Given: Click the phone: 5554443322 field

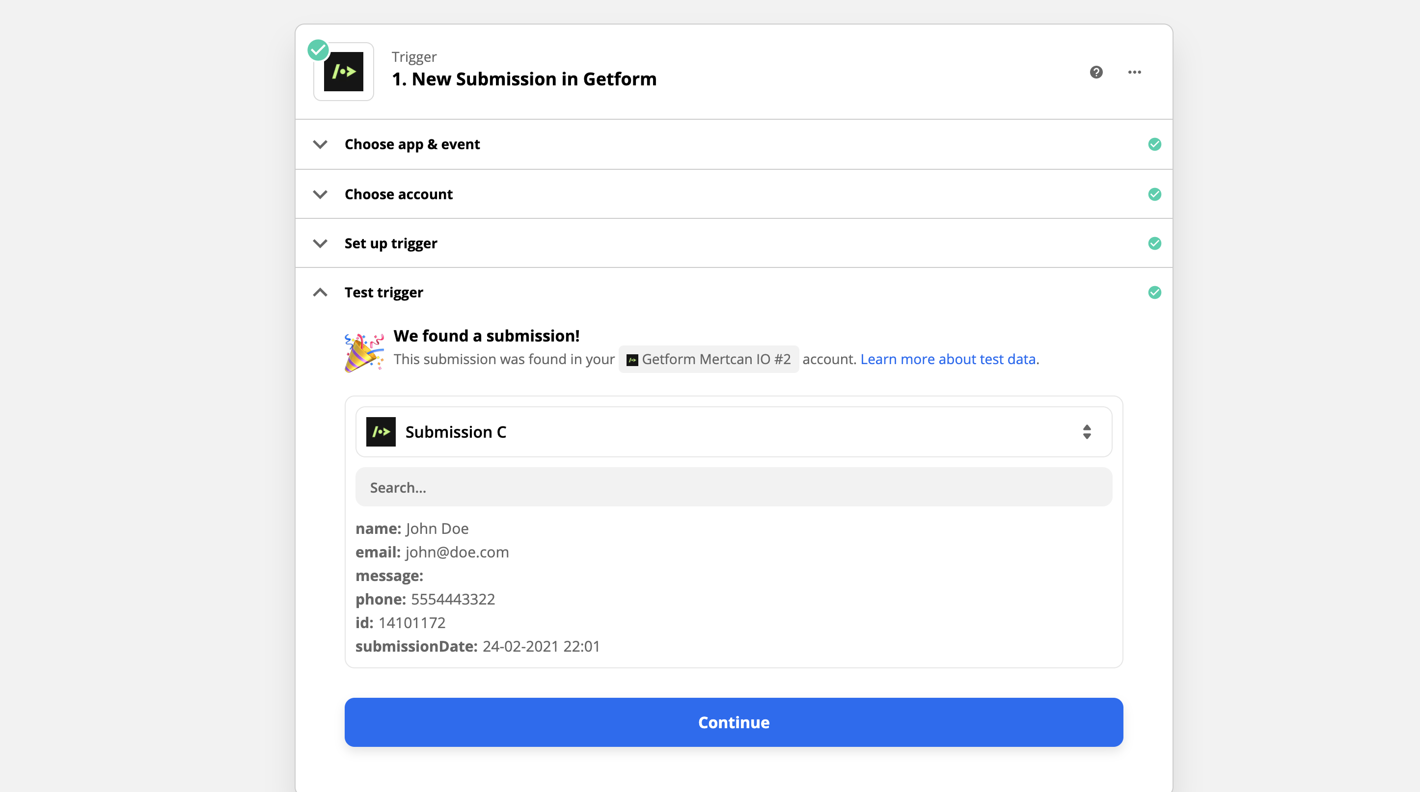Looking at the screenshot, I should [x=425, y=599].
